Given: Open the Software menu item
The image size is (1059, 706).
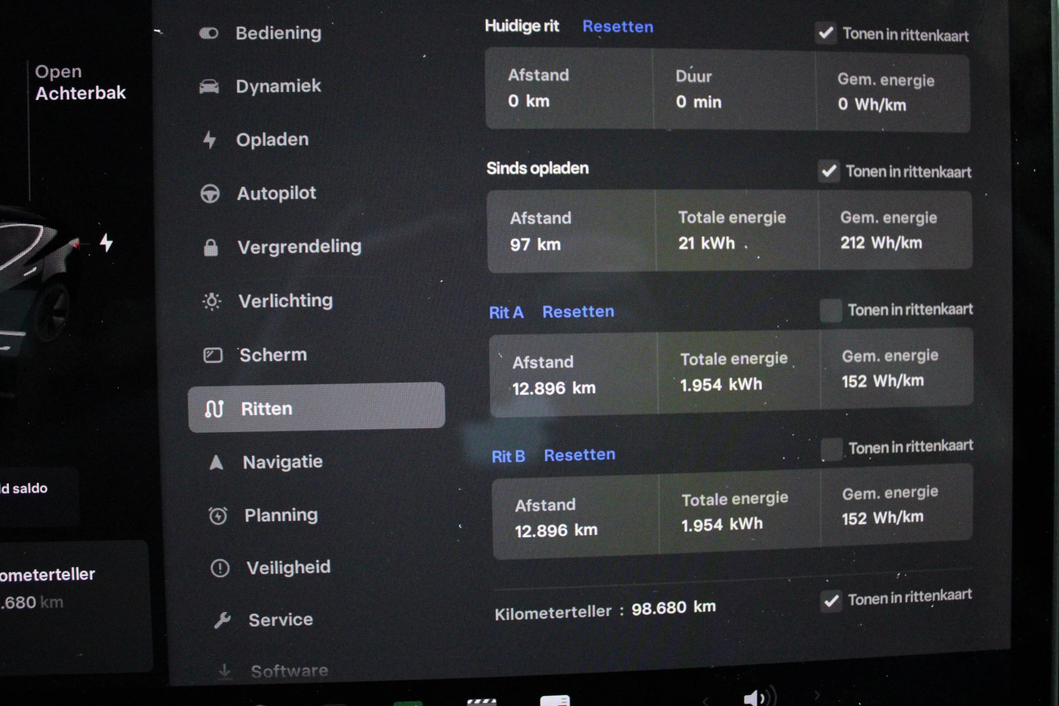Looking at the screenshot, I should coord(289,671).
